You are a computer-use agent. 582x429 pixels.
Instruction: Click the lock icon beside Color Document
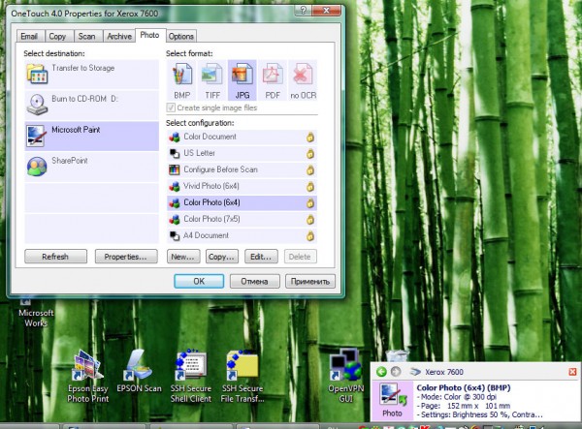310,138
